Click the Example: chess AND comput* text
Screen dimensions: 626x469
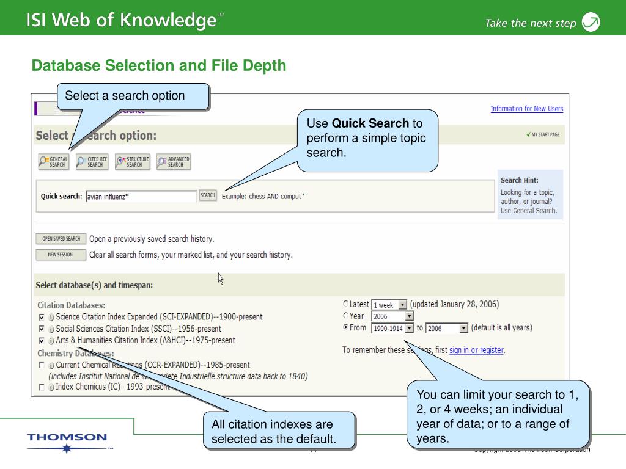(x=263, y=196)
